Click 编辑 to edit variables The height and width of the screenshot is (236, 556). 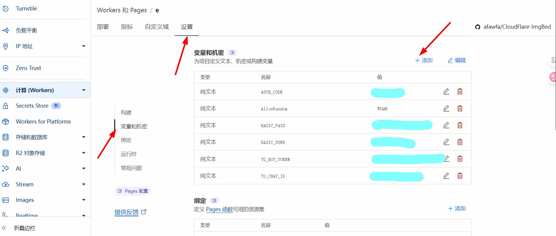(457, 60)
